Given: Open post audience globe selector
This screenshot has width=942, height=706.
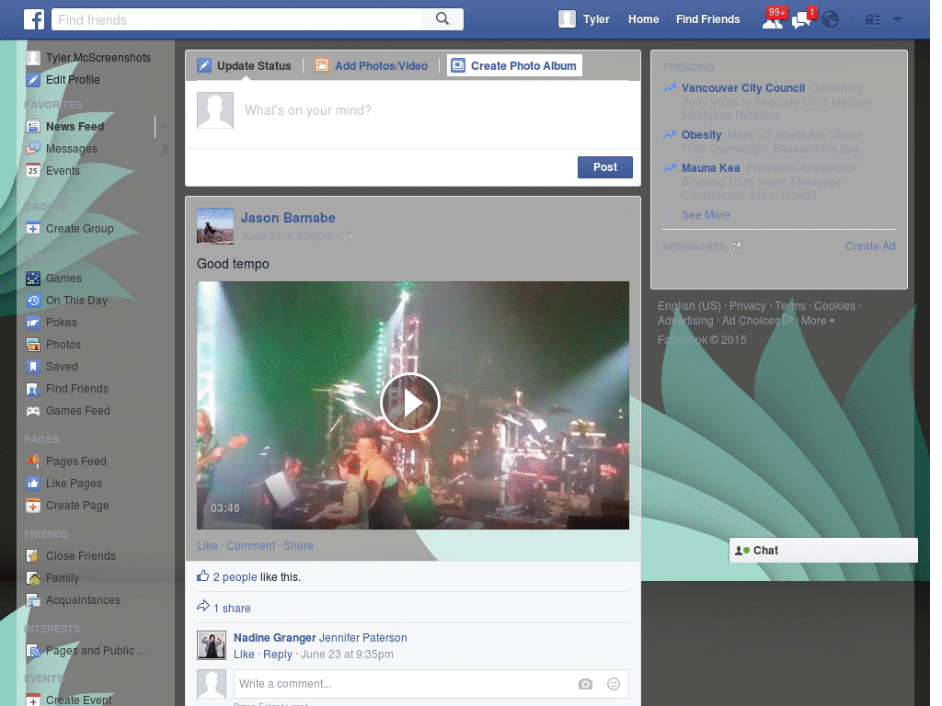Looking at the screenshot, I should pos(347,236).
